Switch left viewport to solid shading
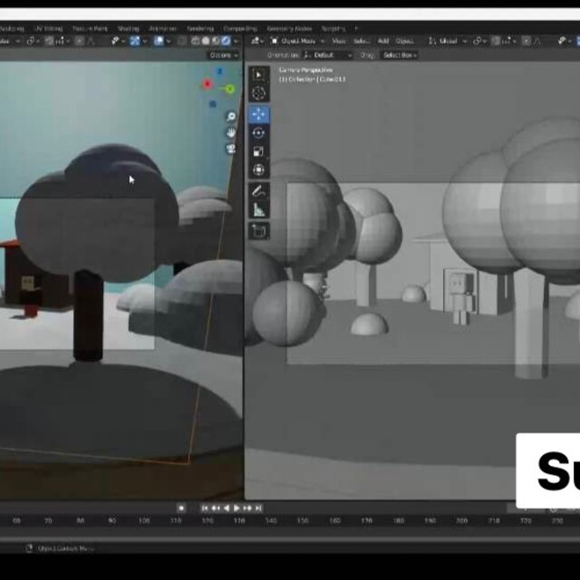 click(x=206, y=41)
